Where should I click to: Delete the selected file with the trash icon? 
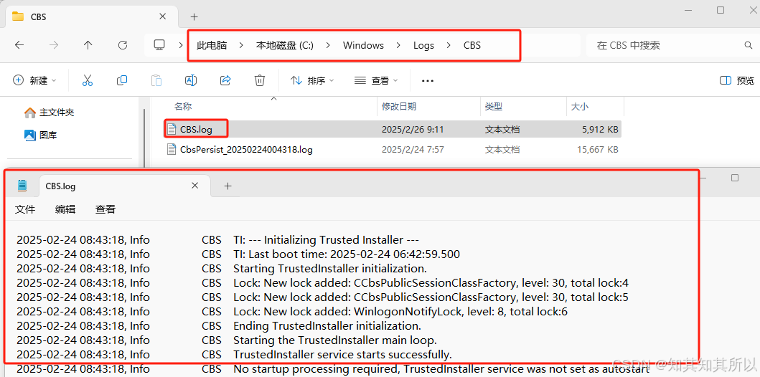[x=260, y=80]
